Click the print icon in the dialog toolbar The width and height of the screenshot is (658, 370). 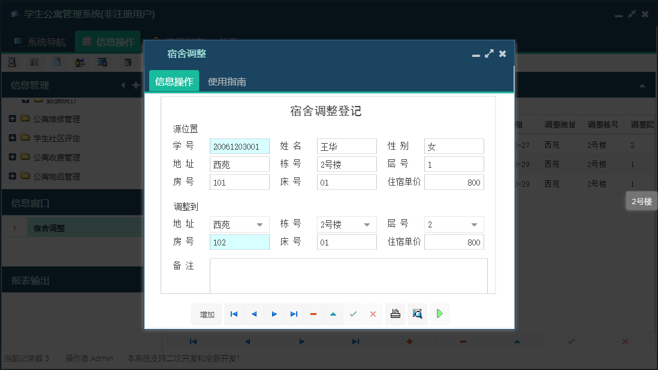(x=395, y=314)
